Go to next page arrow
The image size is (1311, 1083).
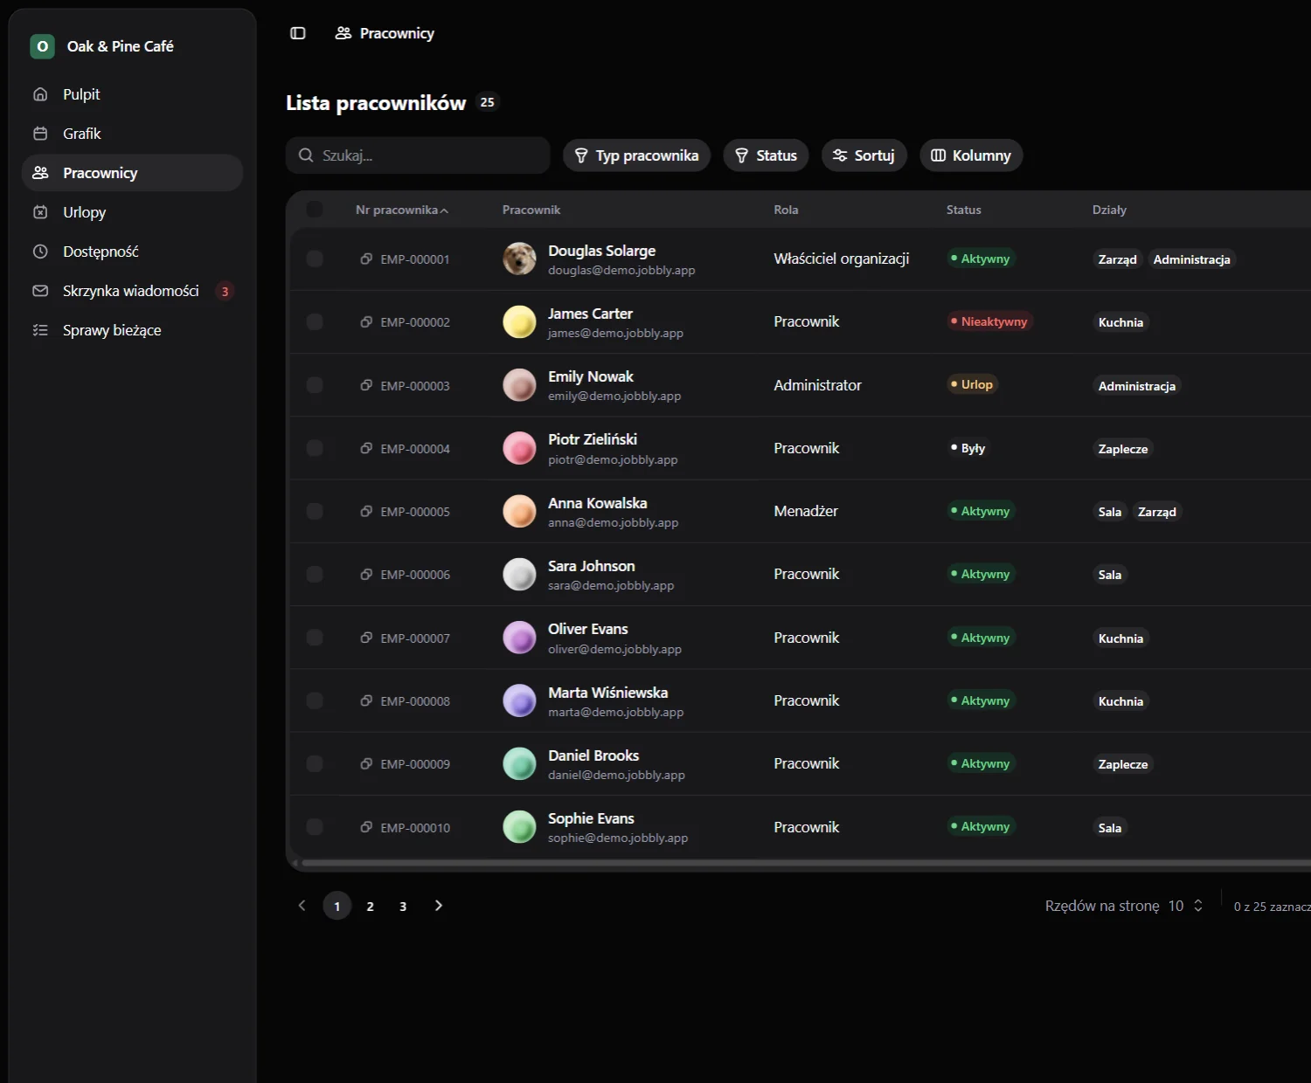[439, 906]
